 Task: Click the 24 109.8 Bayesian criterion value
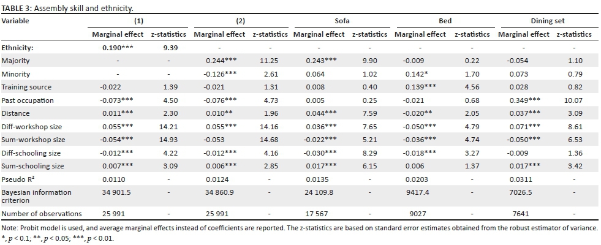pos(319,192)
